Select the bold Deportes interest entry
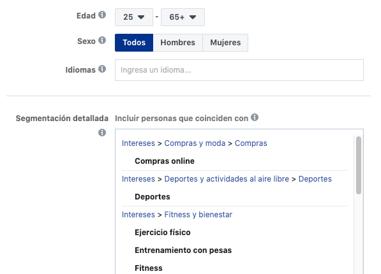 tap(153, 197)
